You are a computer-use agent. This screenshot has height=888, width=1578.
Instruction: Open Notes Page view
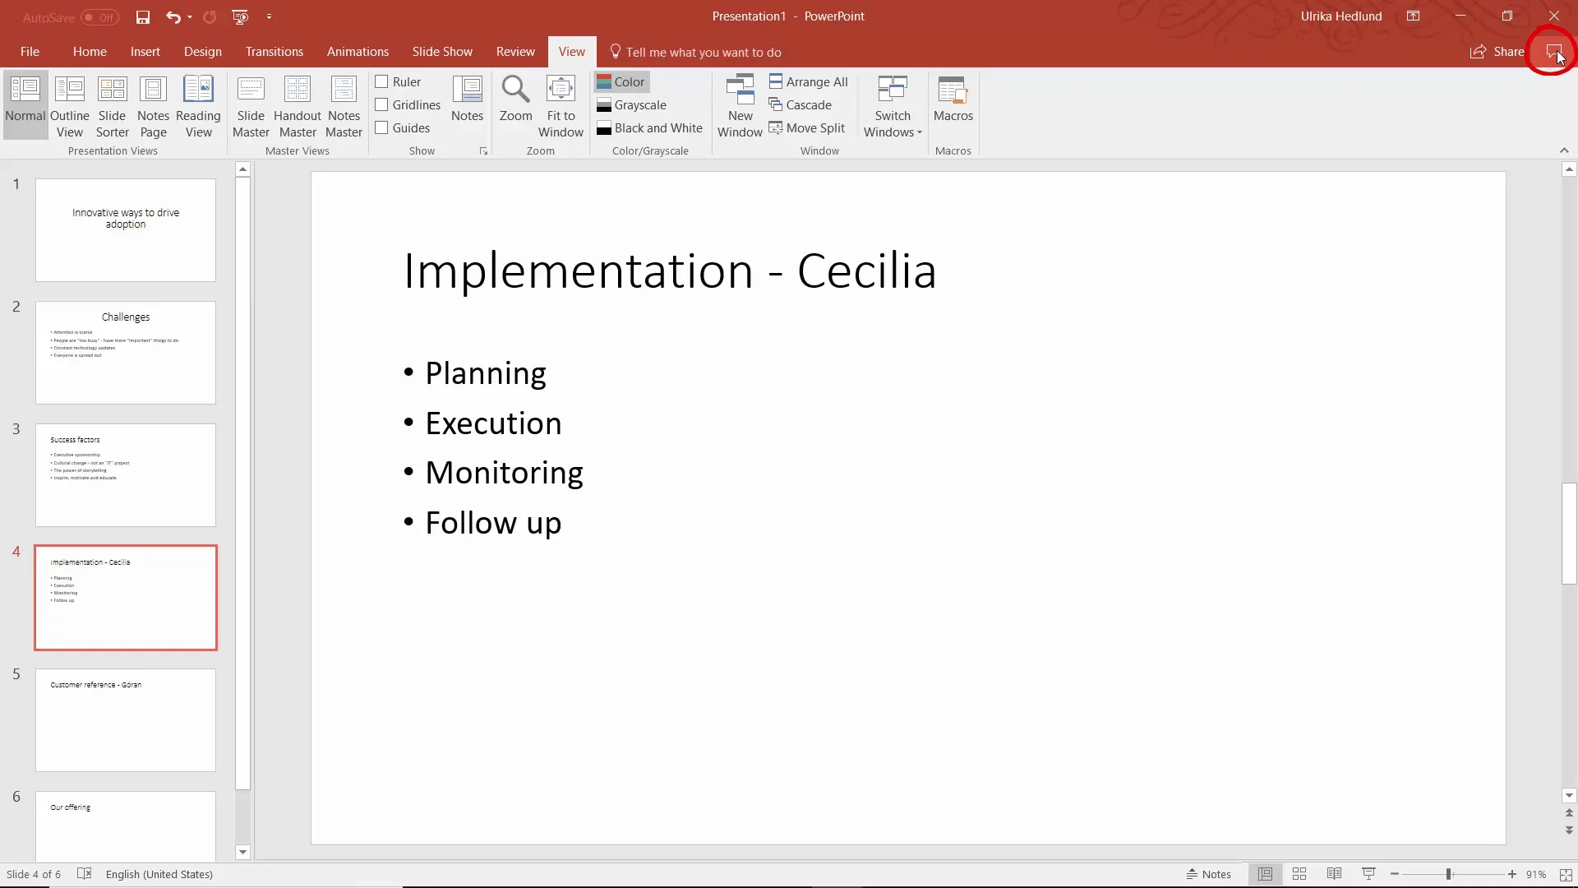[x=153, y=107]
